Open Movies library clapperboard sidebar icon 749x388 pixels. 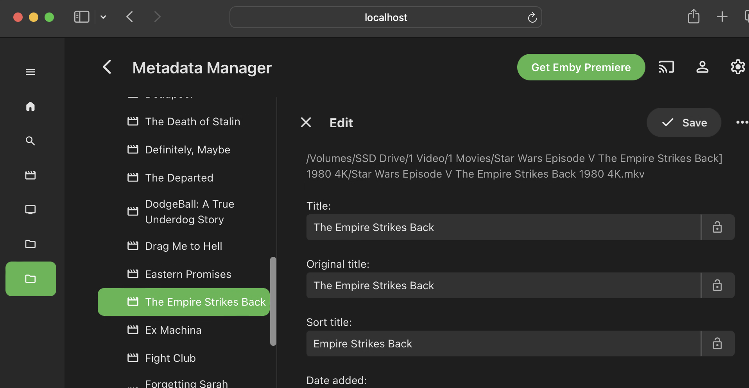point(30,175)
